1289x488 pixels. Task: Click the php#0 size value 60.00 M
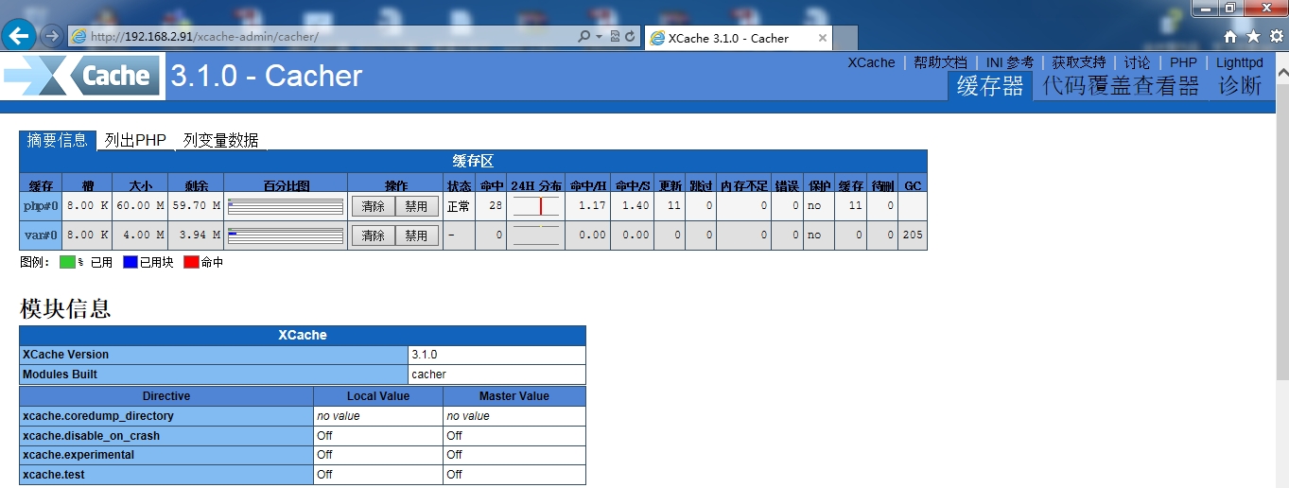(140, 206)
